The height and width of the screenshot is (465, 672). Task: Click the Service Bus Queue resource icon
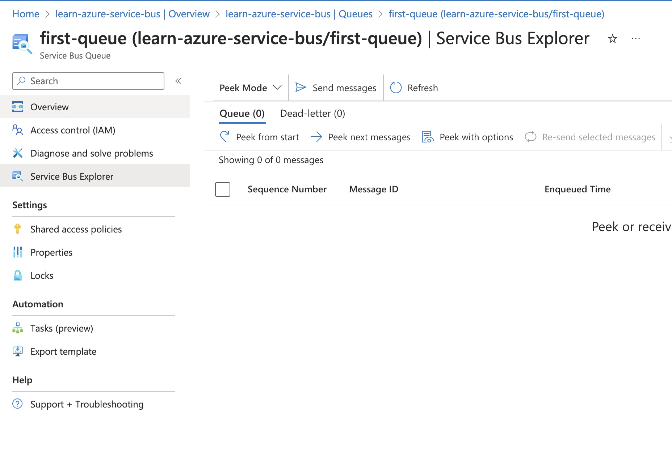pos(22,44)
